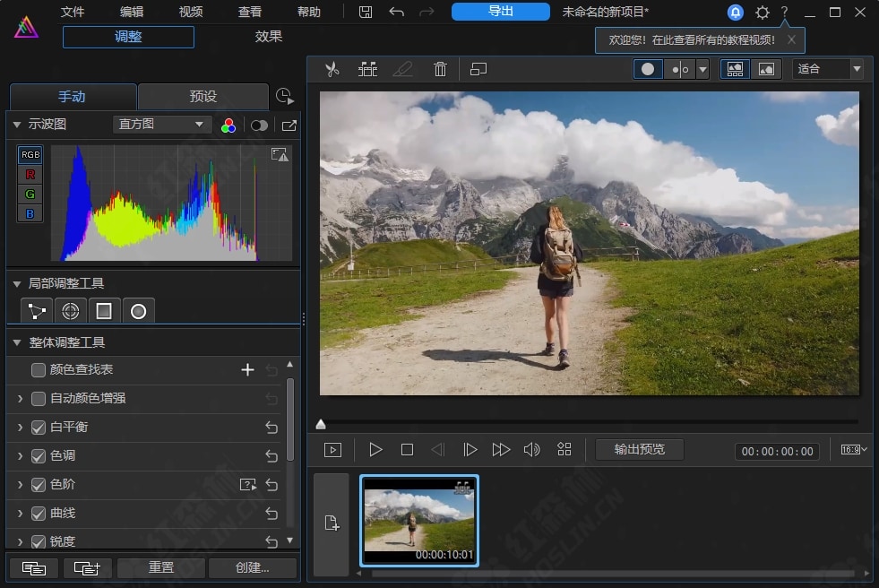
Task: Open the settings gear icon
Action: pos(762,13)
